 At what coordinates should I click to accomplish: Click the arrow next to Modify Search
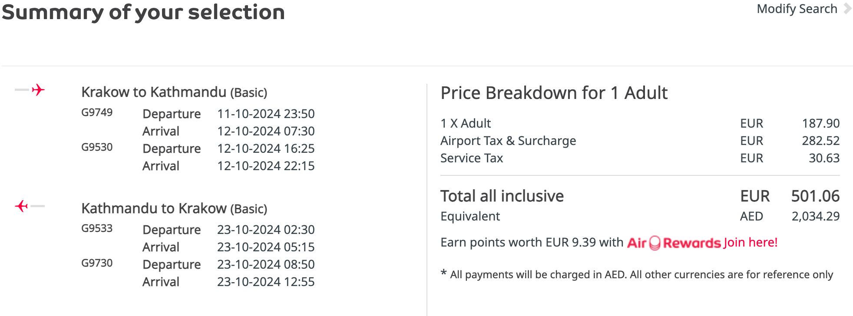click(847, 9)
